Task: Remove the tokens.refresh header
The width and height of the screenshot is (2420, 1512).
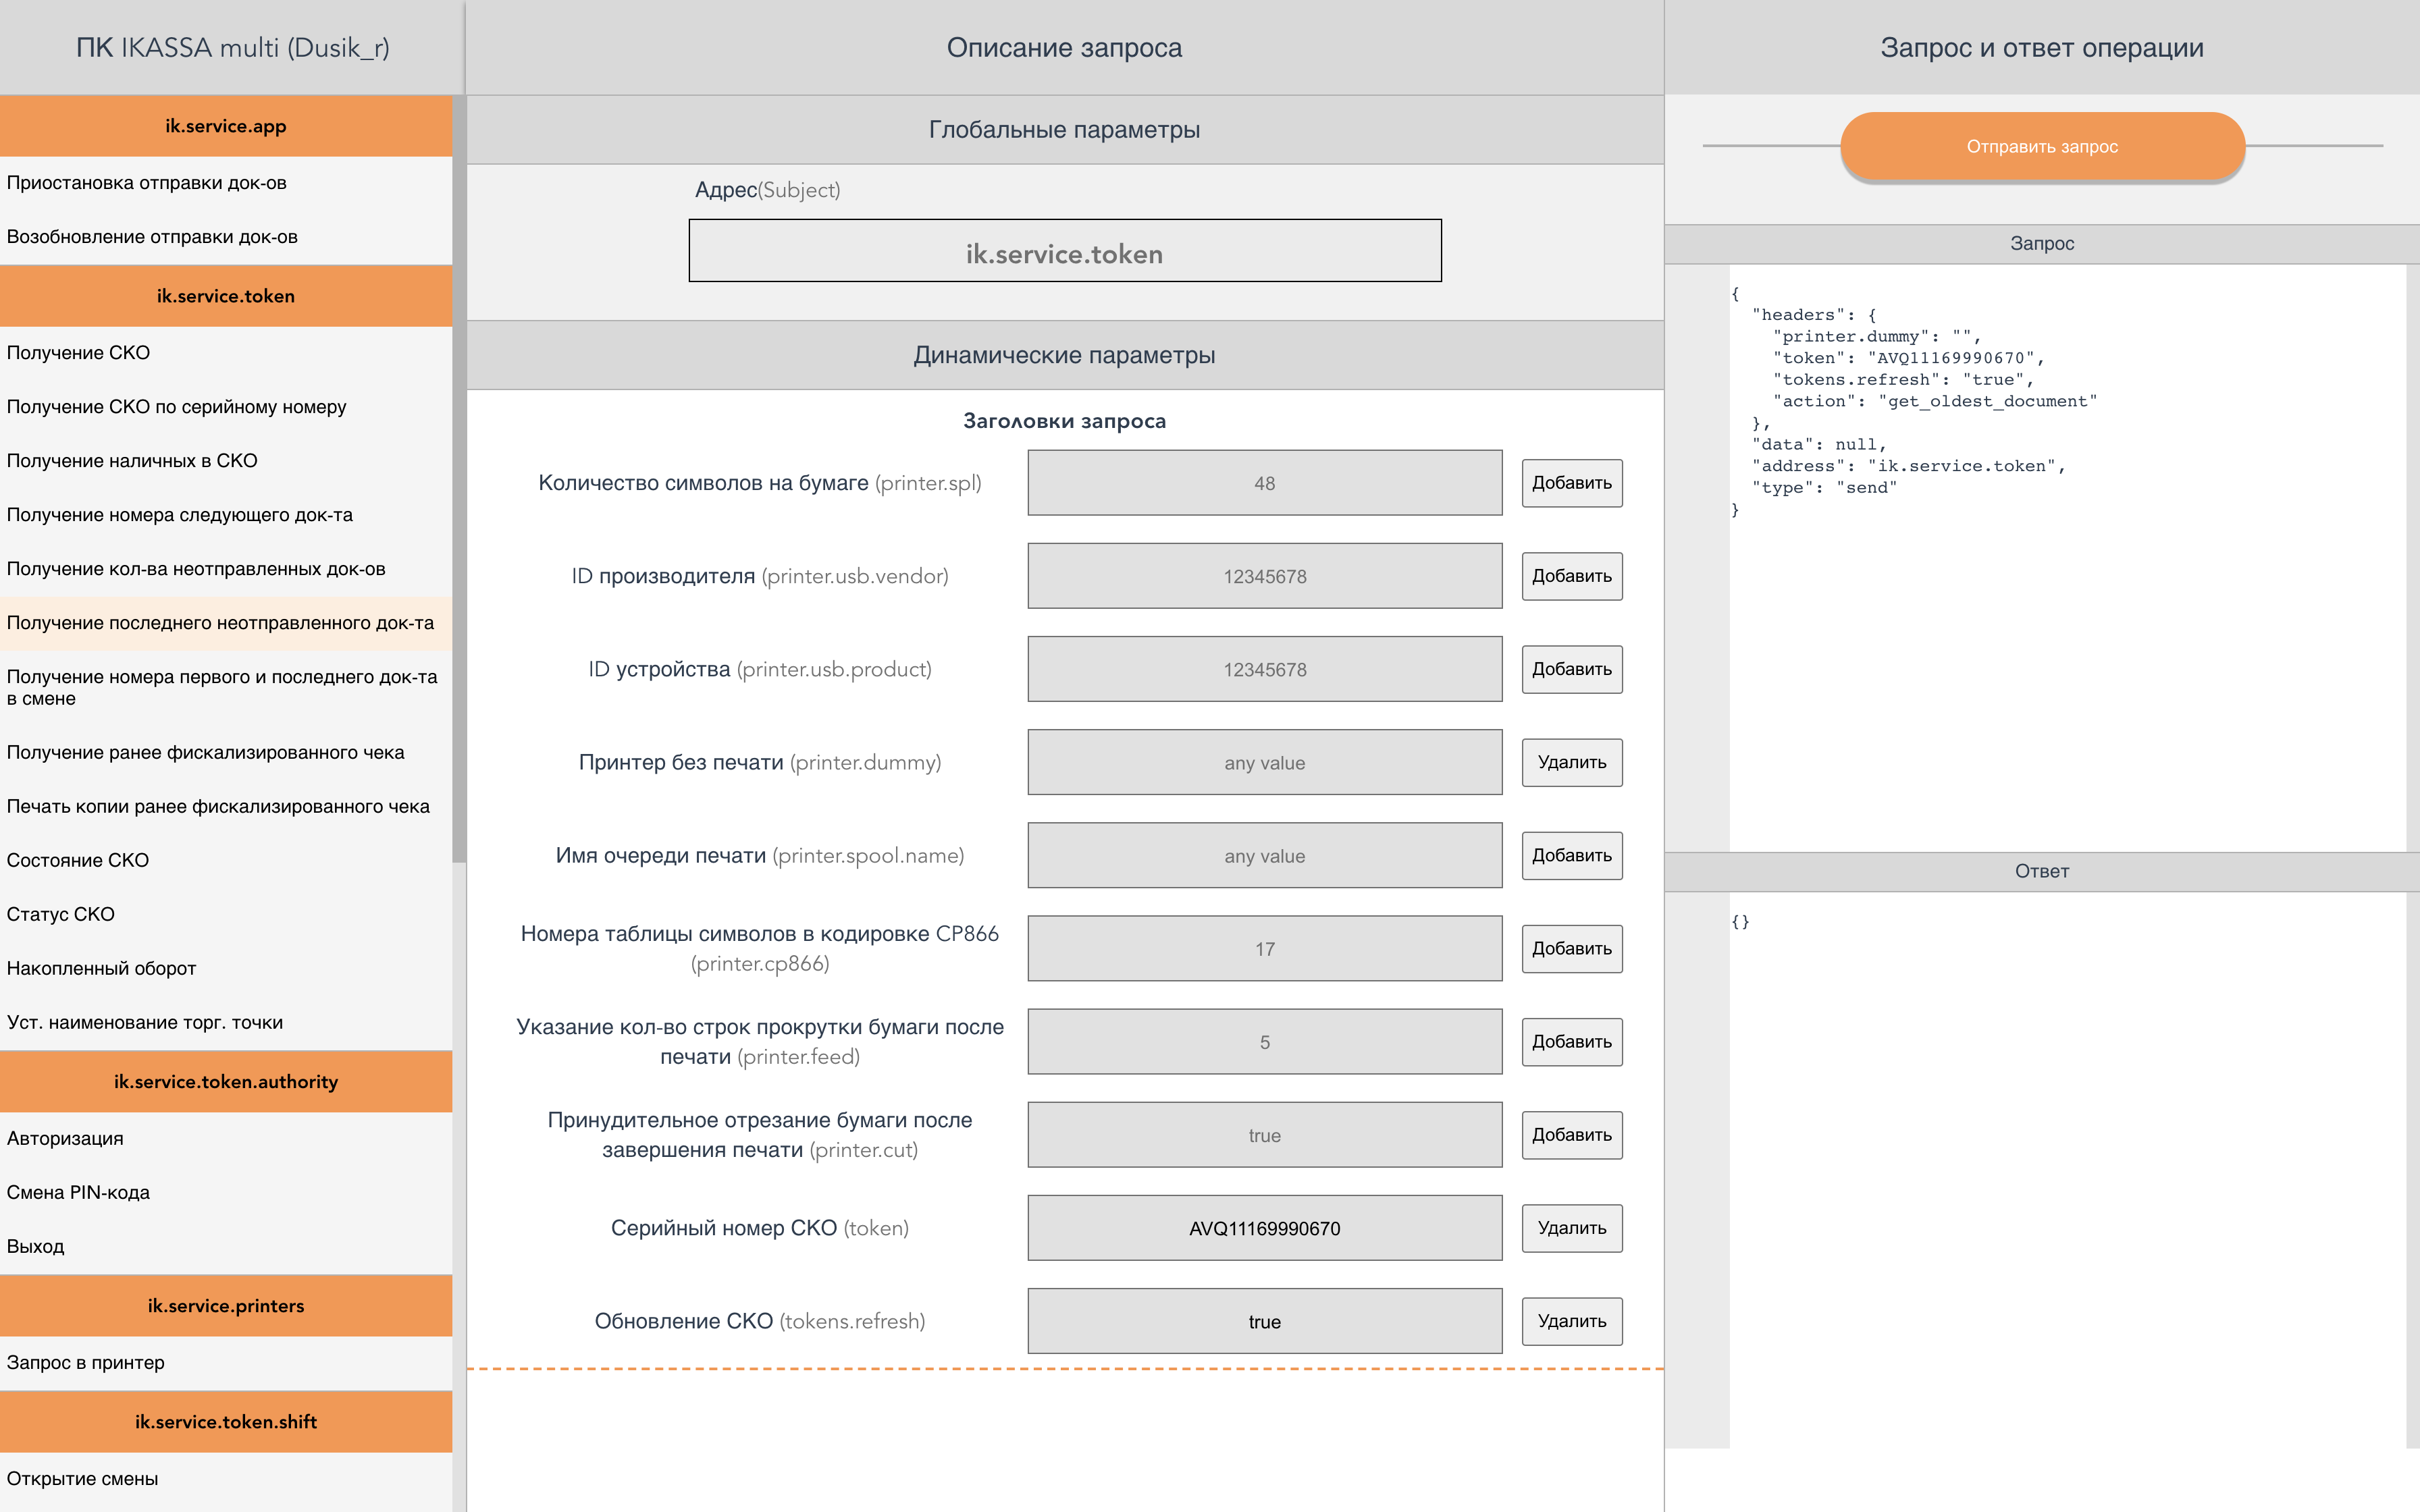Action: coord(1571,1321)
